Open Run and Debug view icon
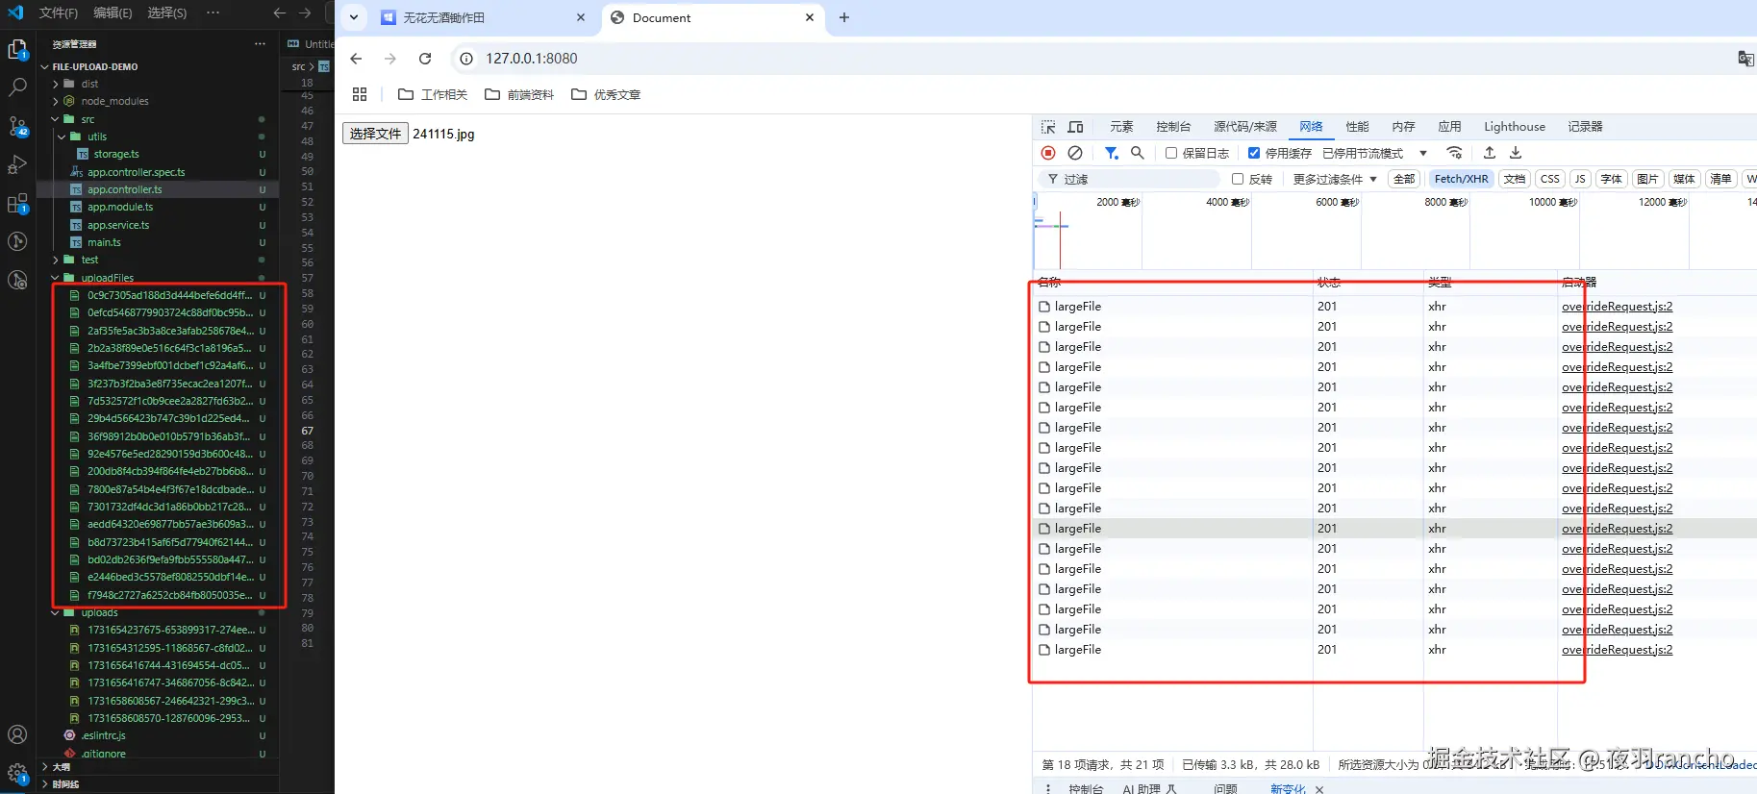1757x794 pixels. pyautogui.click(x=17, y=164)
